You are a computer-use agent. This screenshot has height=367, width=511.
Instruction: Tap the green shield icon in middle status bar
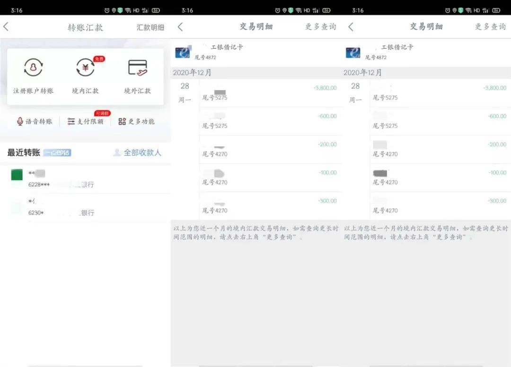291,10
